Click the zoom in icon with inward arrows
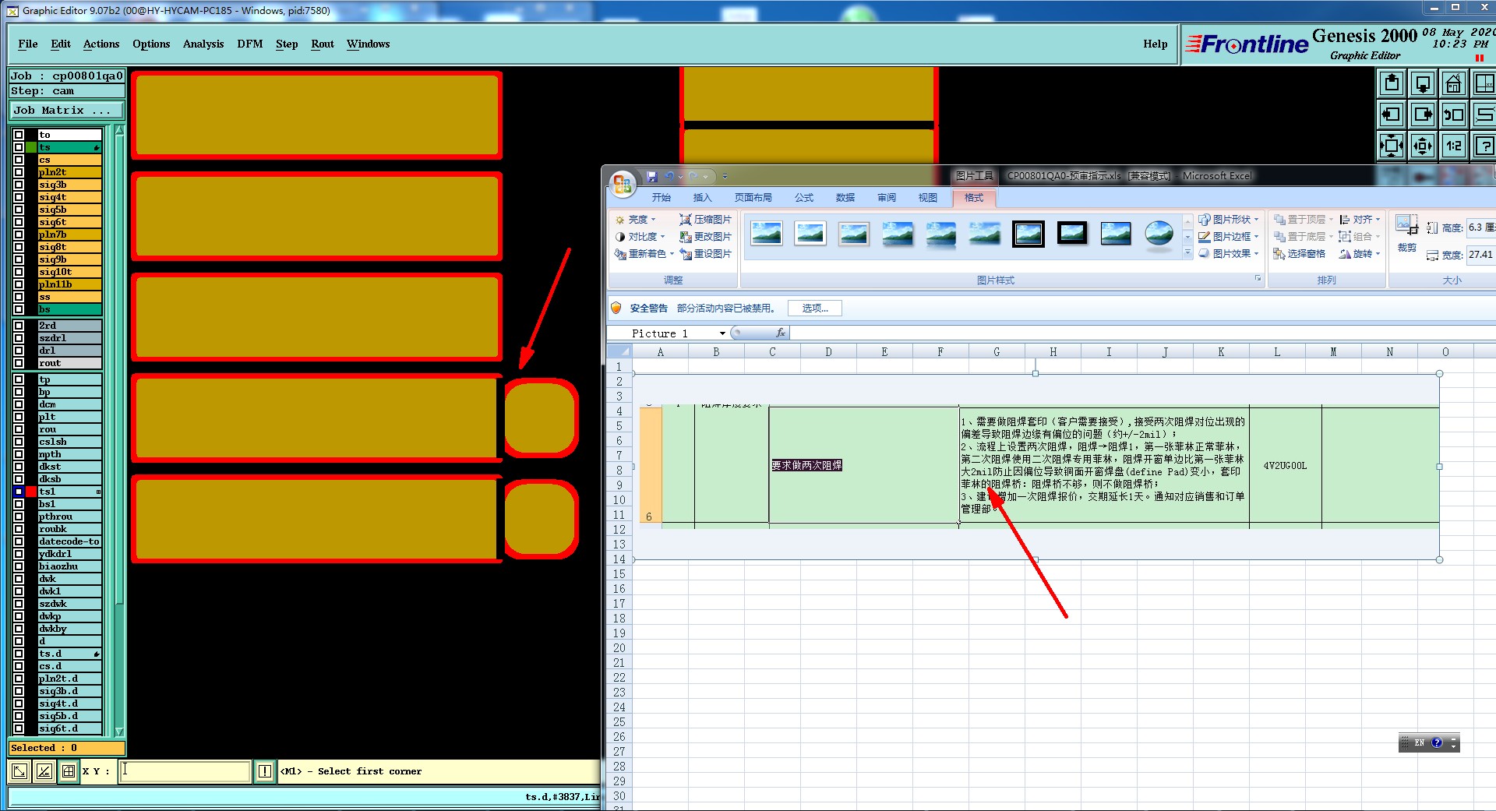Viewport: 1496px width, 811px height. [x=1392, y=146]
